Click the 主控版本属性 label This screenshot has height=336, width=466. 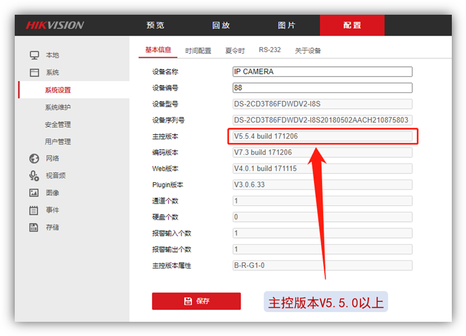172,266
